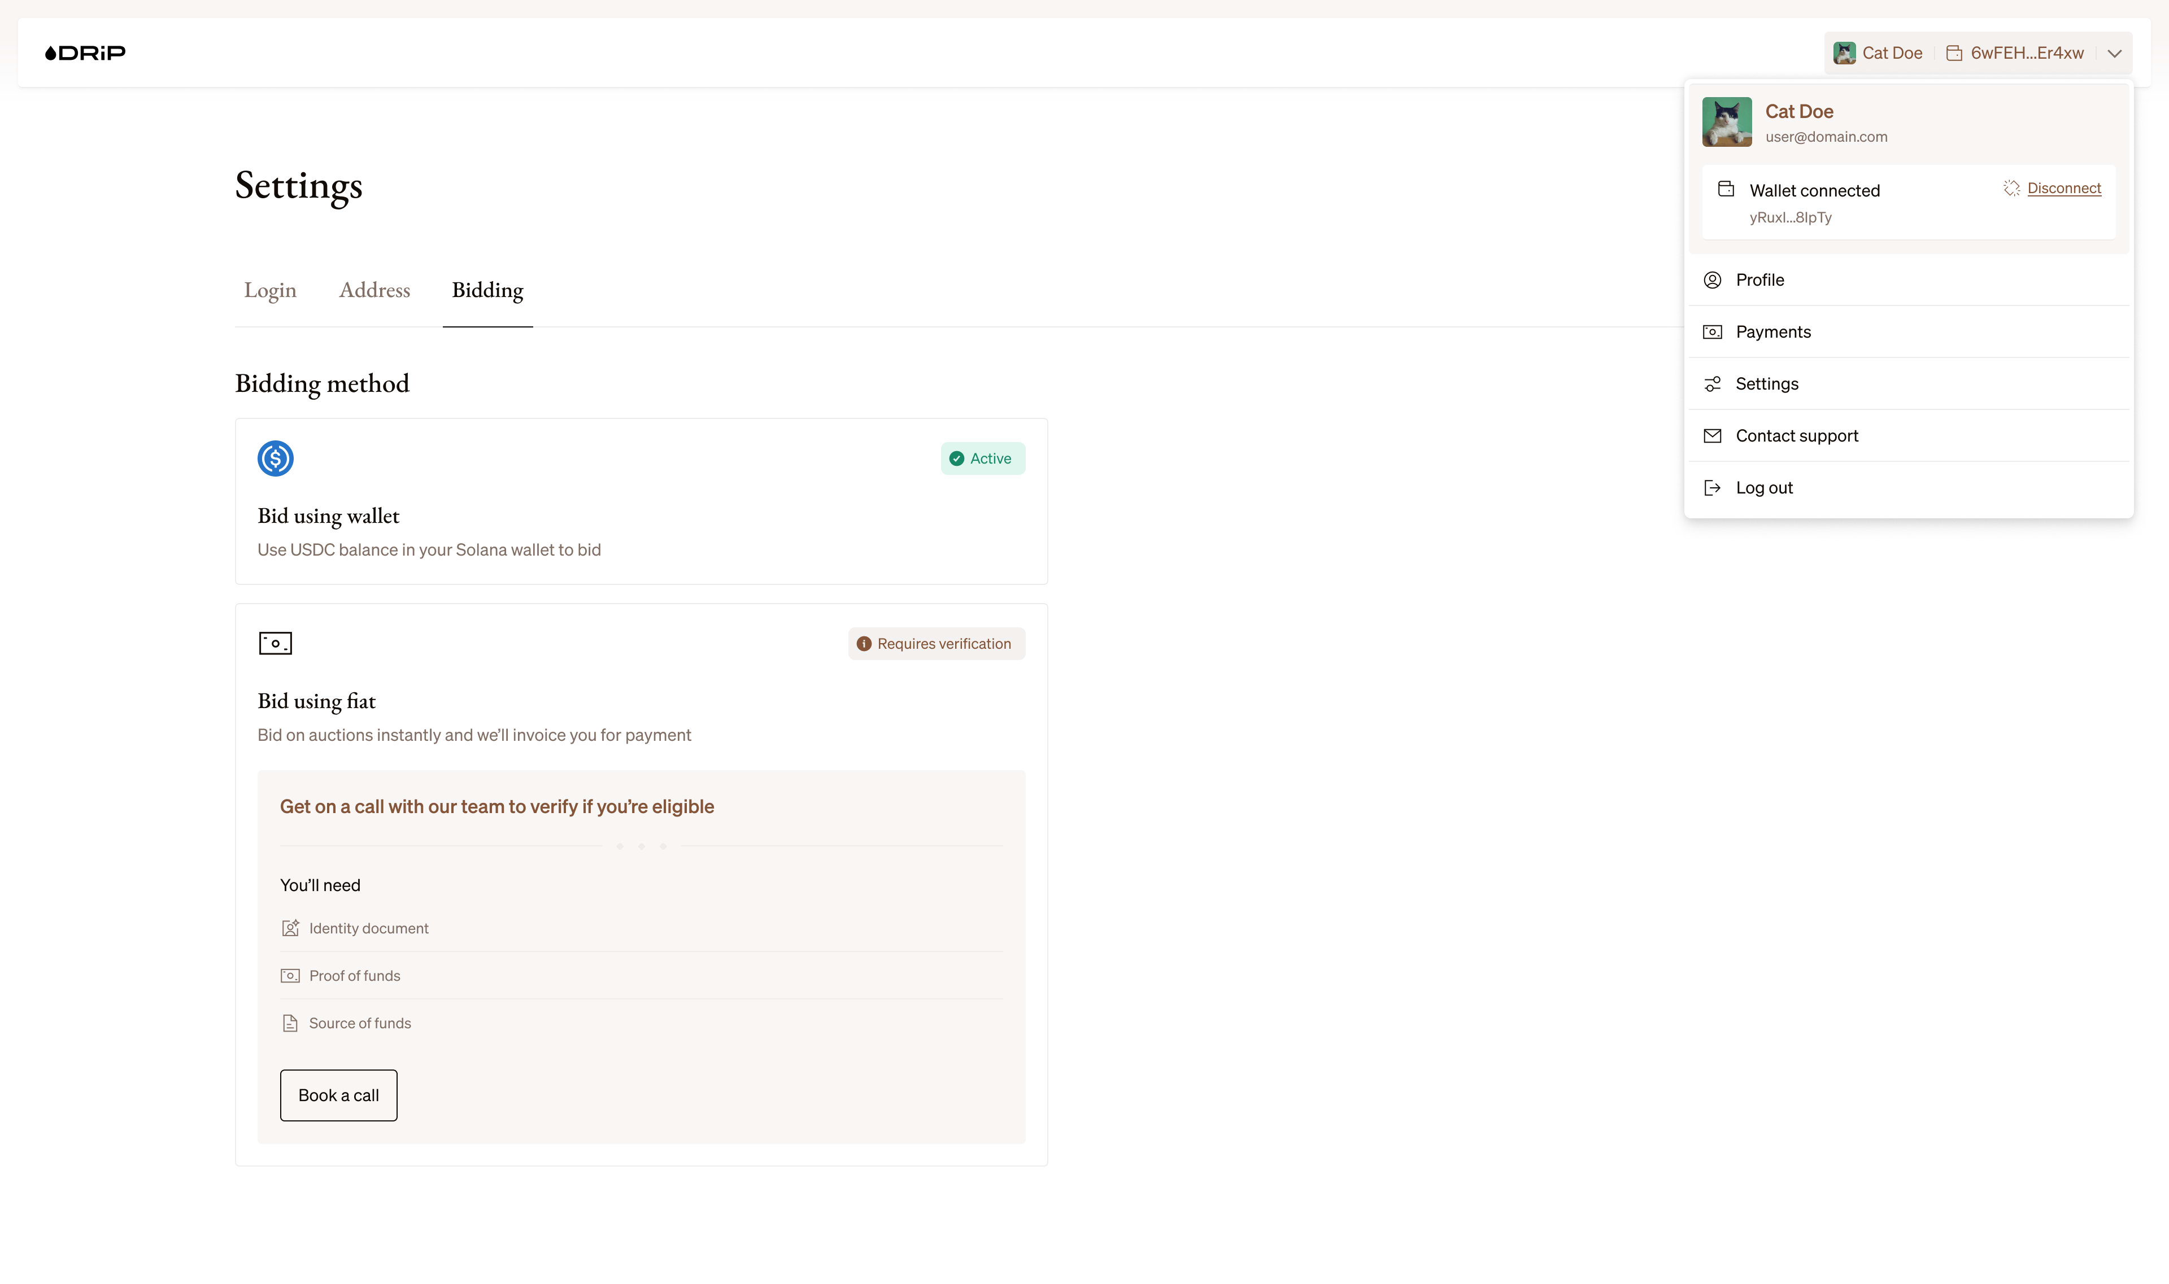Click the Profile person icon

pos(1712,279)
